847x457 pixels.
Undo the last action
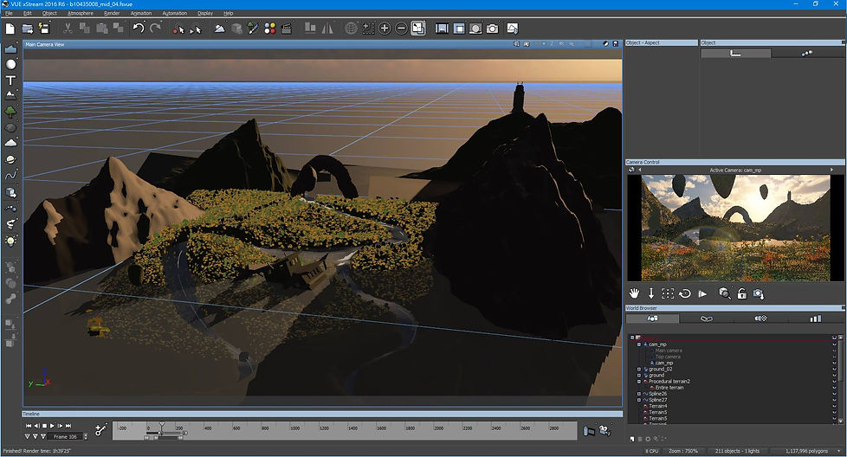139,28
